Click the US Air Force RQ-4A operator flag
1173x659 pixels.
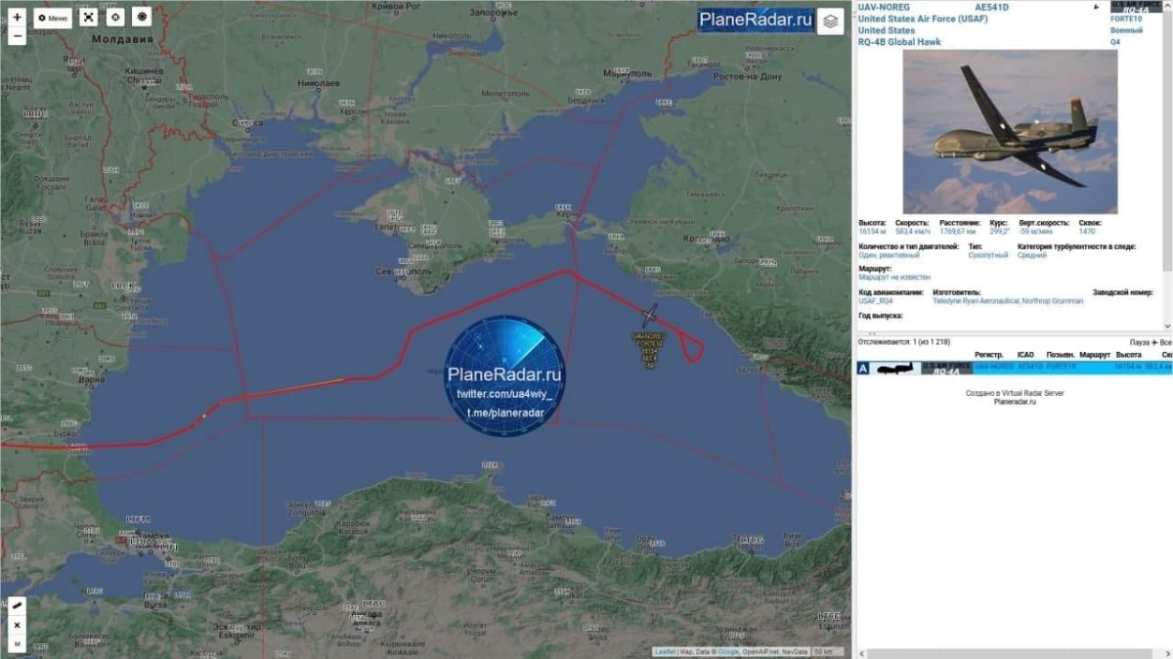click(x=947, y=368)
